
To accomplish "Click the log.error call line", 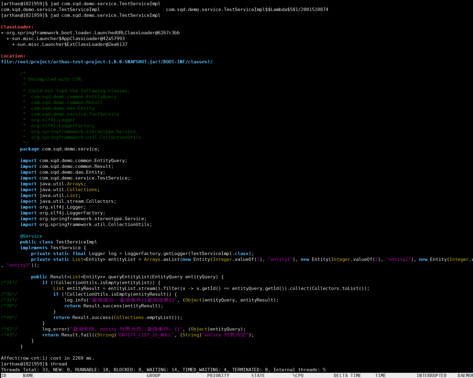I will pos(144,329).
